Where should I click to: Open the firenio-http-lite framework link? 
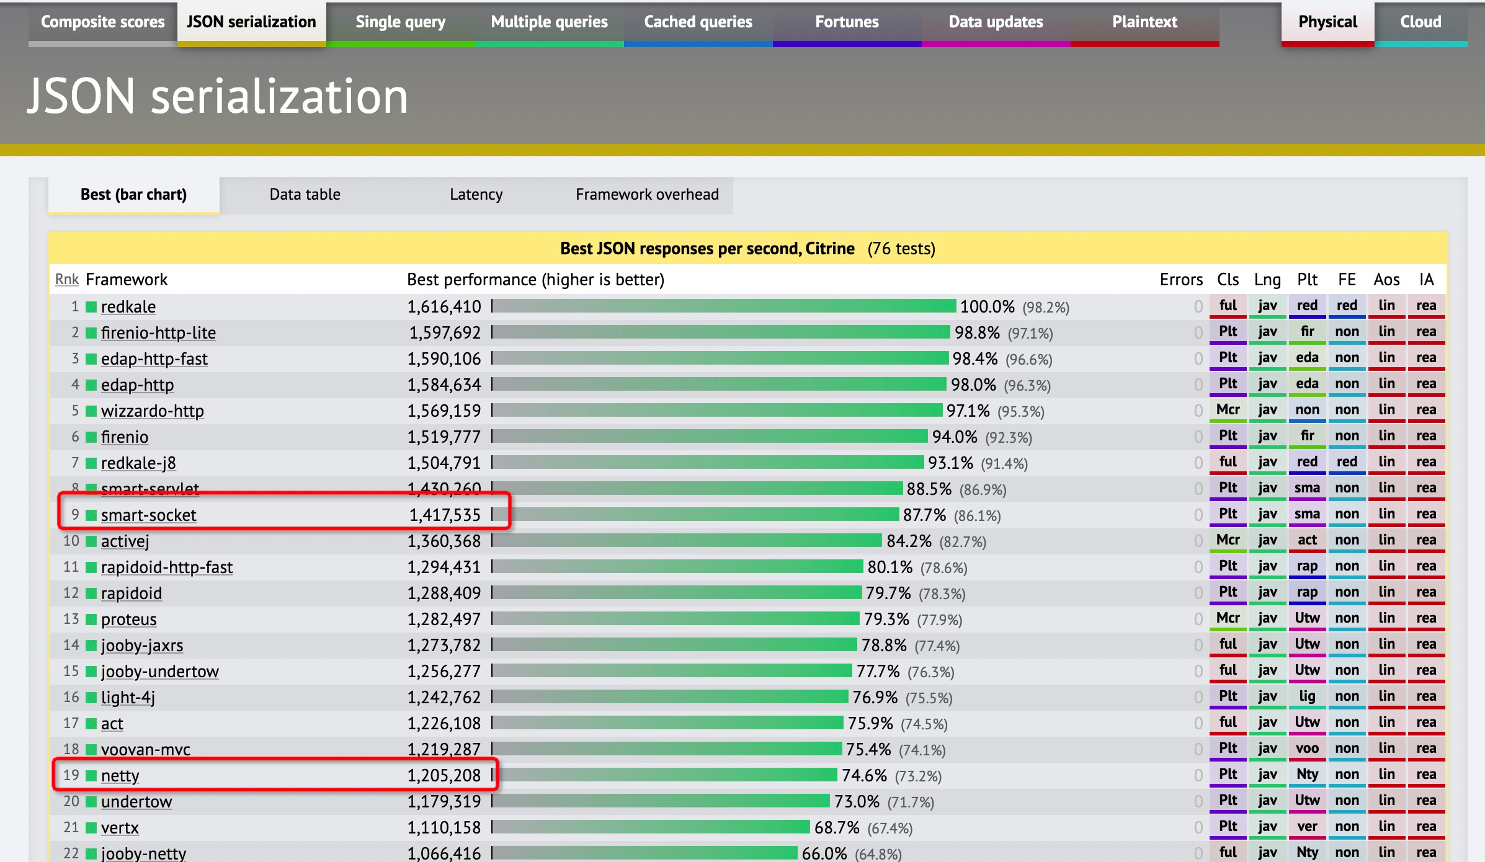(x=159, y=333)
